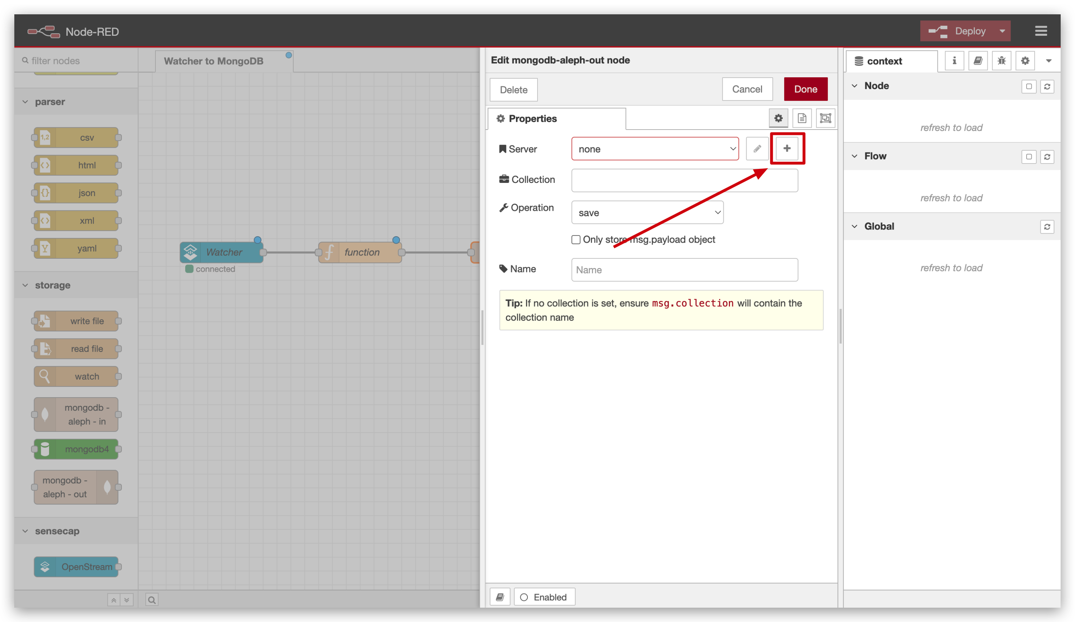Open configuration nodes gear sidebar icon
1075x622 pixels.
1025,61
